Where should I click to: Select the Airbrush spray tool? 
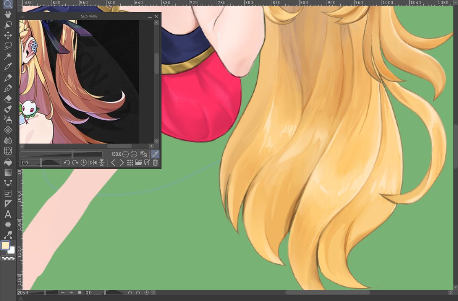click(8, 119)
